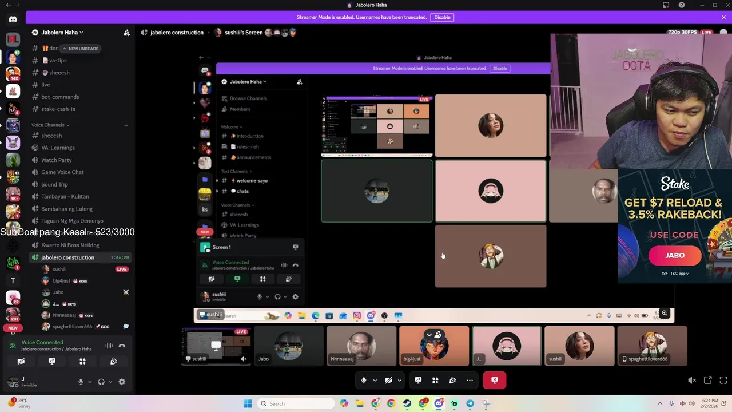This screenshot has height=412, width=732.
Task: Switch to Discord in the taskbar
Action: (x=439, y=403)
